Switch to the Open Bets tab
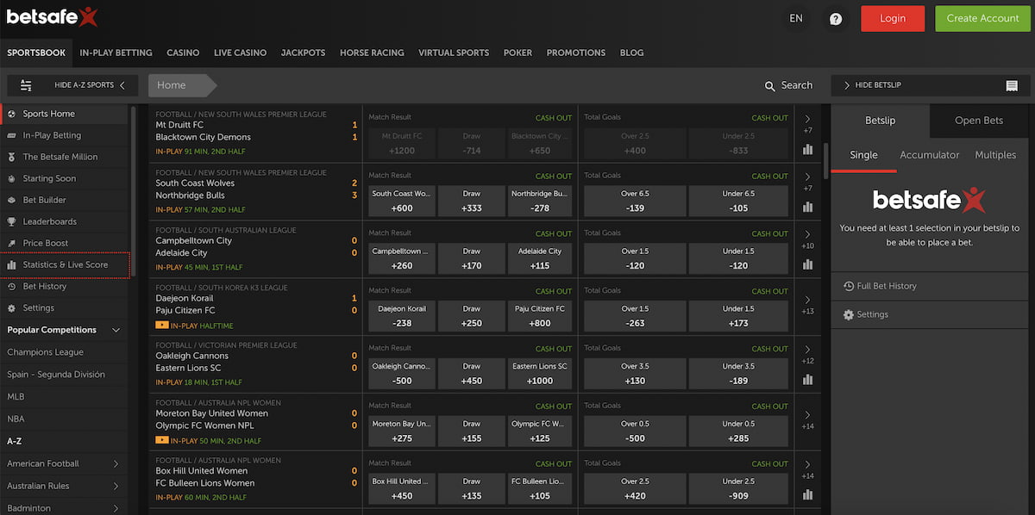 coord(978,121)
